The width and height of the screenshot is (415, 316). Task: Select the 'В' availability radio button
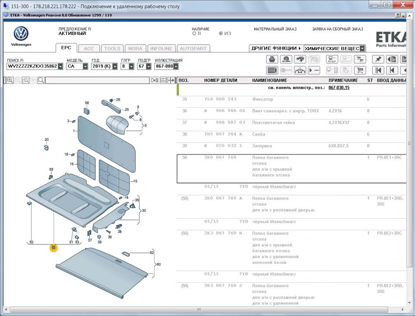coord(194,34)
